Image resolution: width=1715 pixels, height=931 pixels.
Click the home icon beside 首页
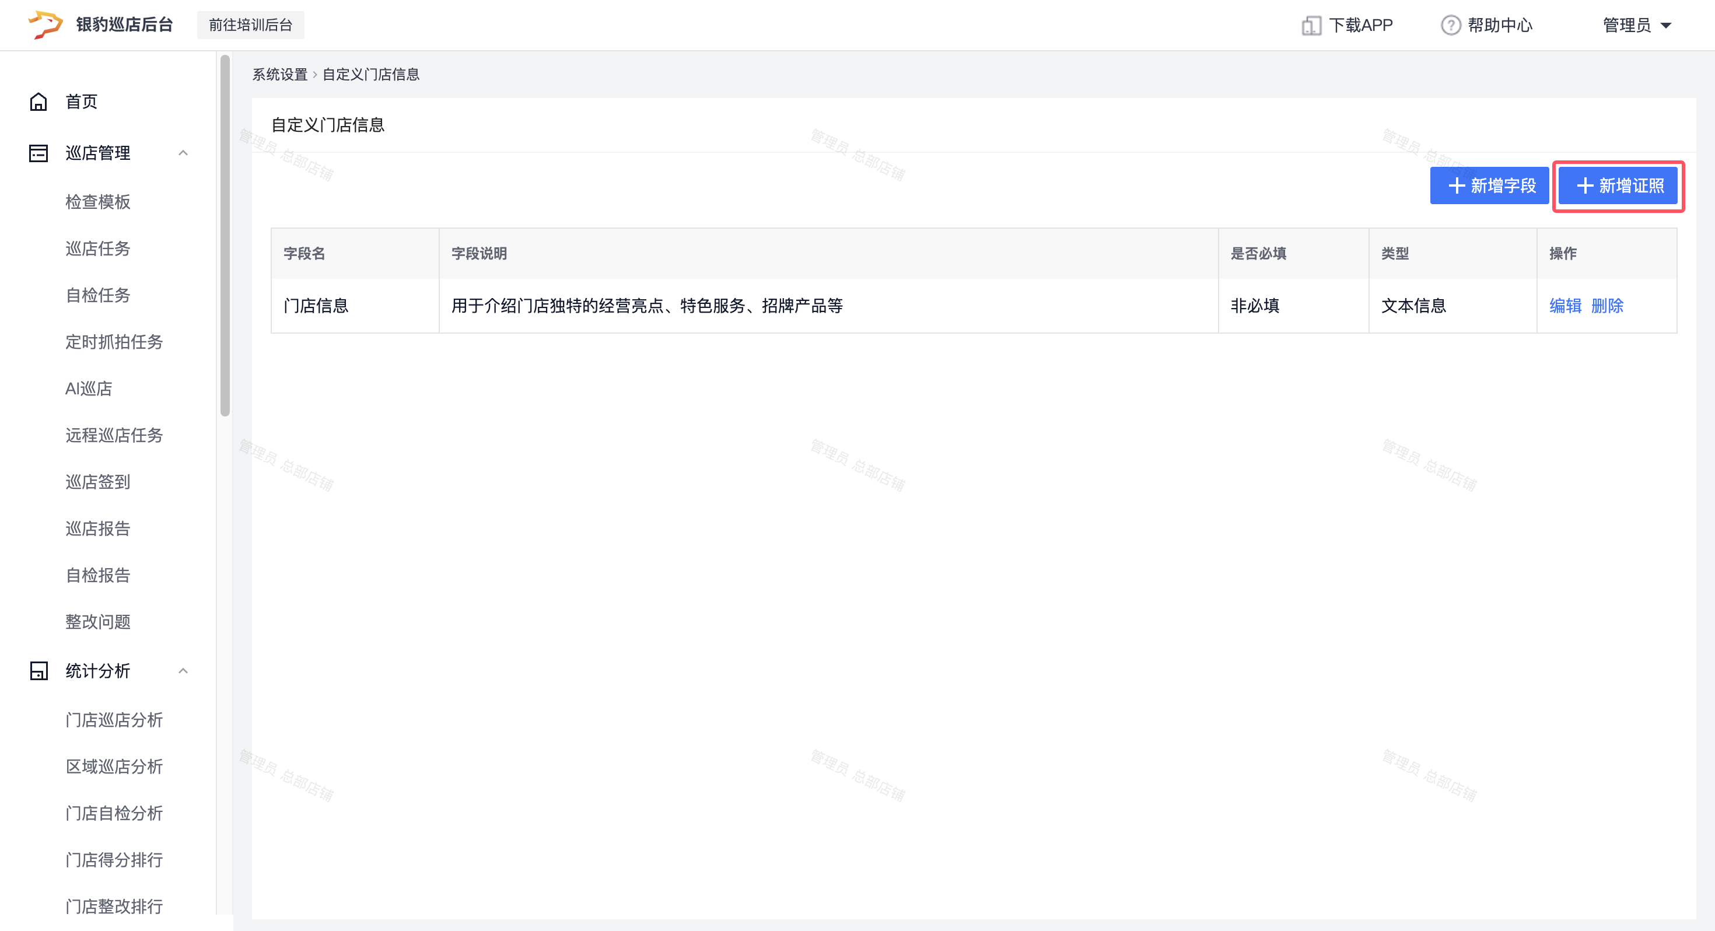click(38, 102)
